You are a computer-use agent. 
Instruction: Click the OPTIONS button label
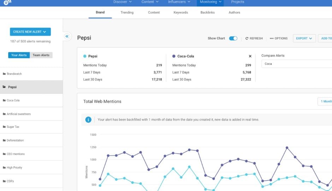281,38
